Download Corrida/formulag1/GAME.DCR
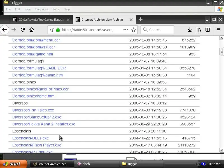Screen dimensions: 224x168 (39, 68)
